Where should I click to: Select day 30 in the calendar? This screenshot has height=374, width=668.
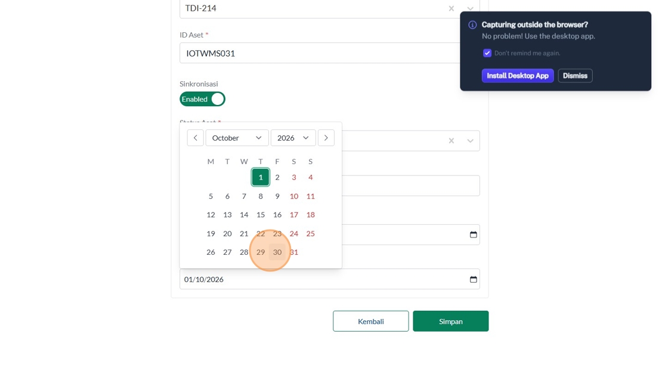277,252
